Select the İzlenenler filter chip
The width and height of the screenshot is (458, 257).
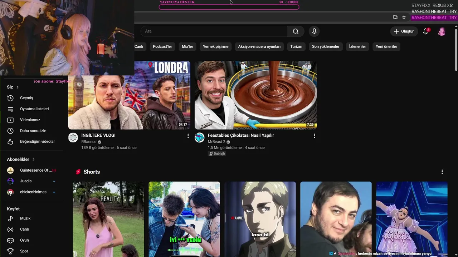click(x=357, y=46)
